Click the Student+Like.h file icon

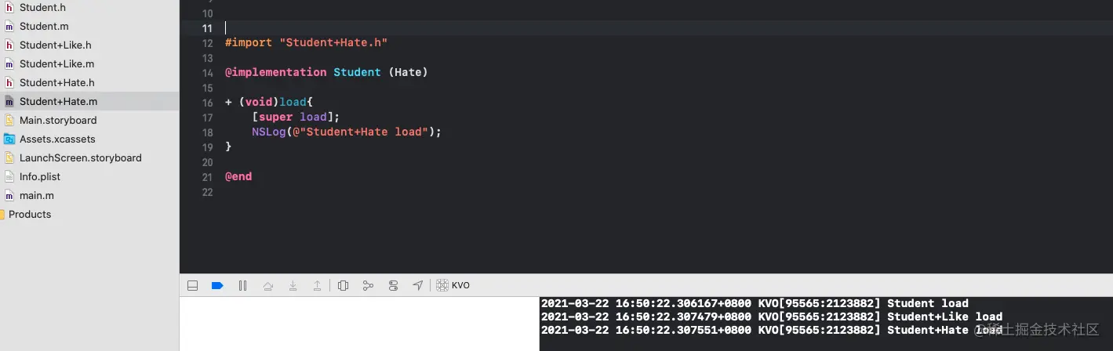9,45
